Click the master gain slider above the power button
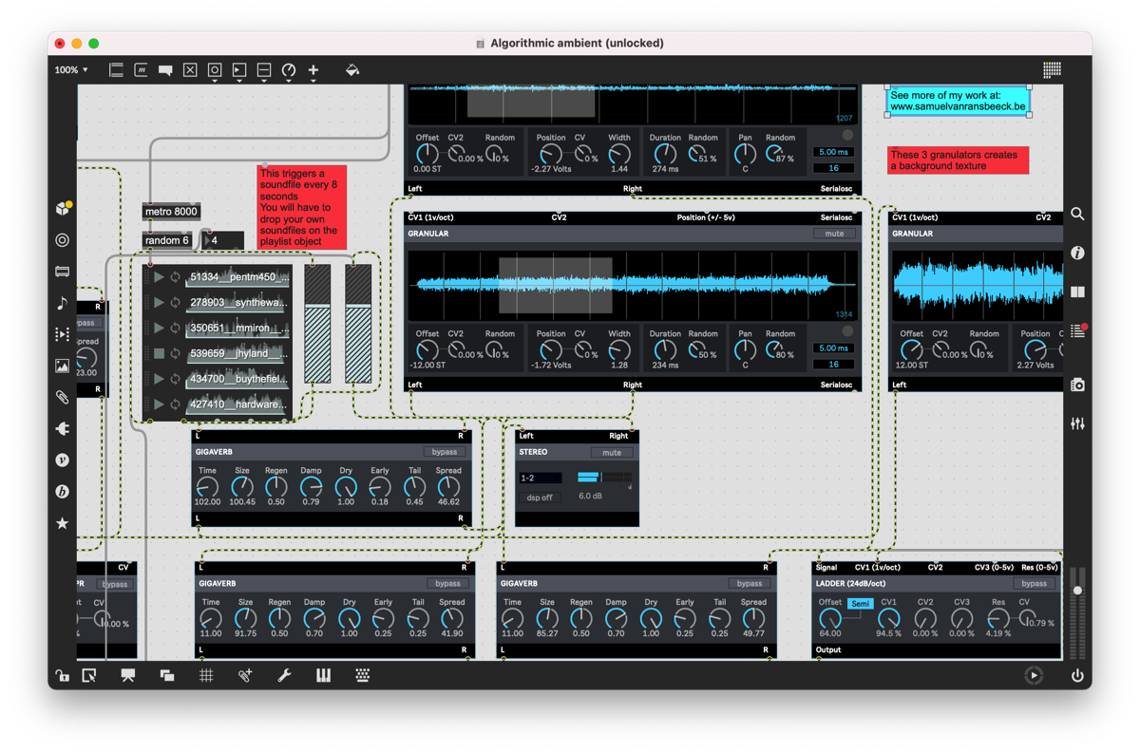 tap(1077, 612)
